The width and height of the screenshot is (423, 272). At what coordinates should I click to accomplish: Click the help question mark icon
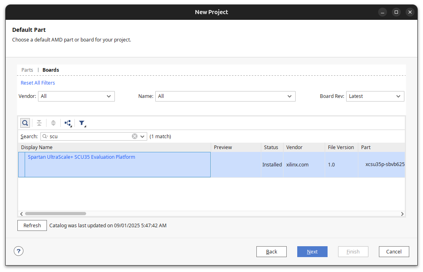[19, 251]
